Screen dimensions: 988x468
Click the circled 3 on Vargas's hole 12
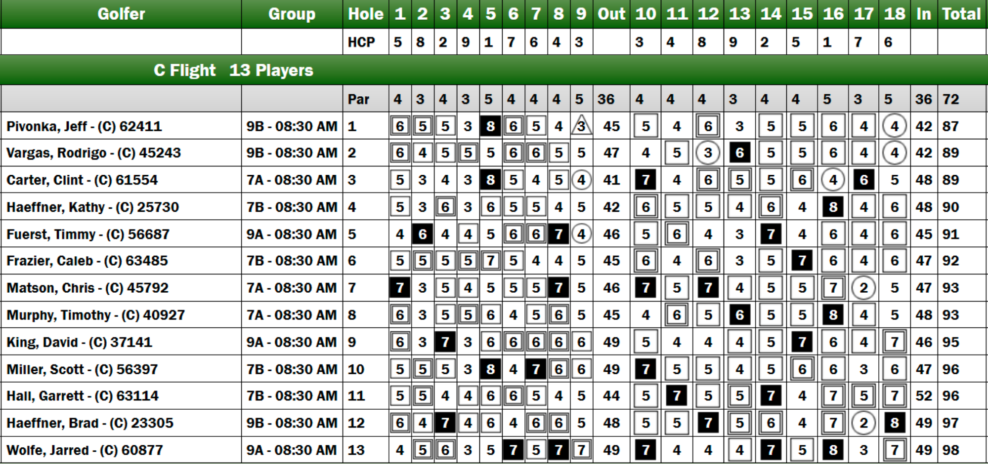(708, 153)
